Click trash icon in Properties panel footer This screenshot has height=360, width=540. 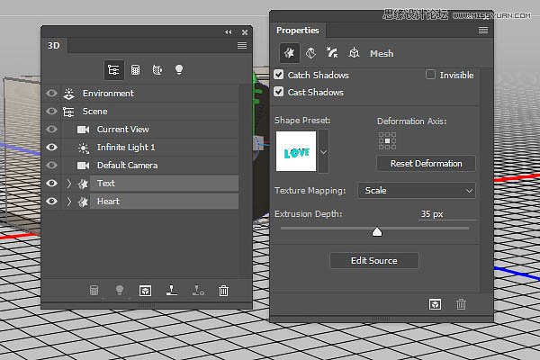[x=461, y=304]
